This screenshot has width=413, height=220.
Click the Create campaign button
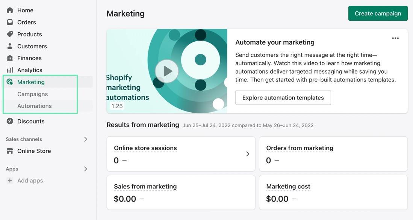click(x=378, y=14)
